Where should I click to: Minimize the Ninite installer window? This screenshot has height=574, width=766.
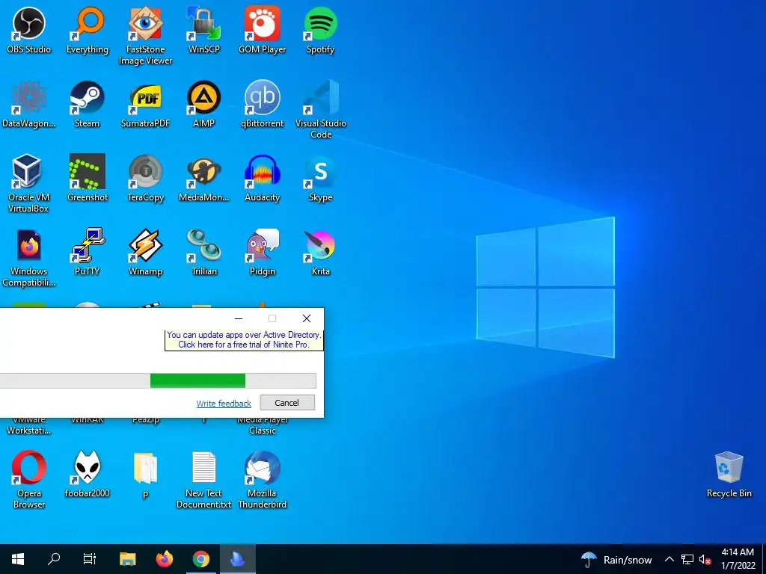pos(239,318)
